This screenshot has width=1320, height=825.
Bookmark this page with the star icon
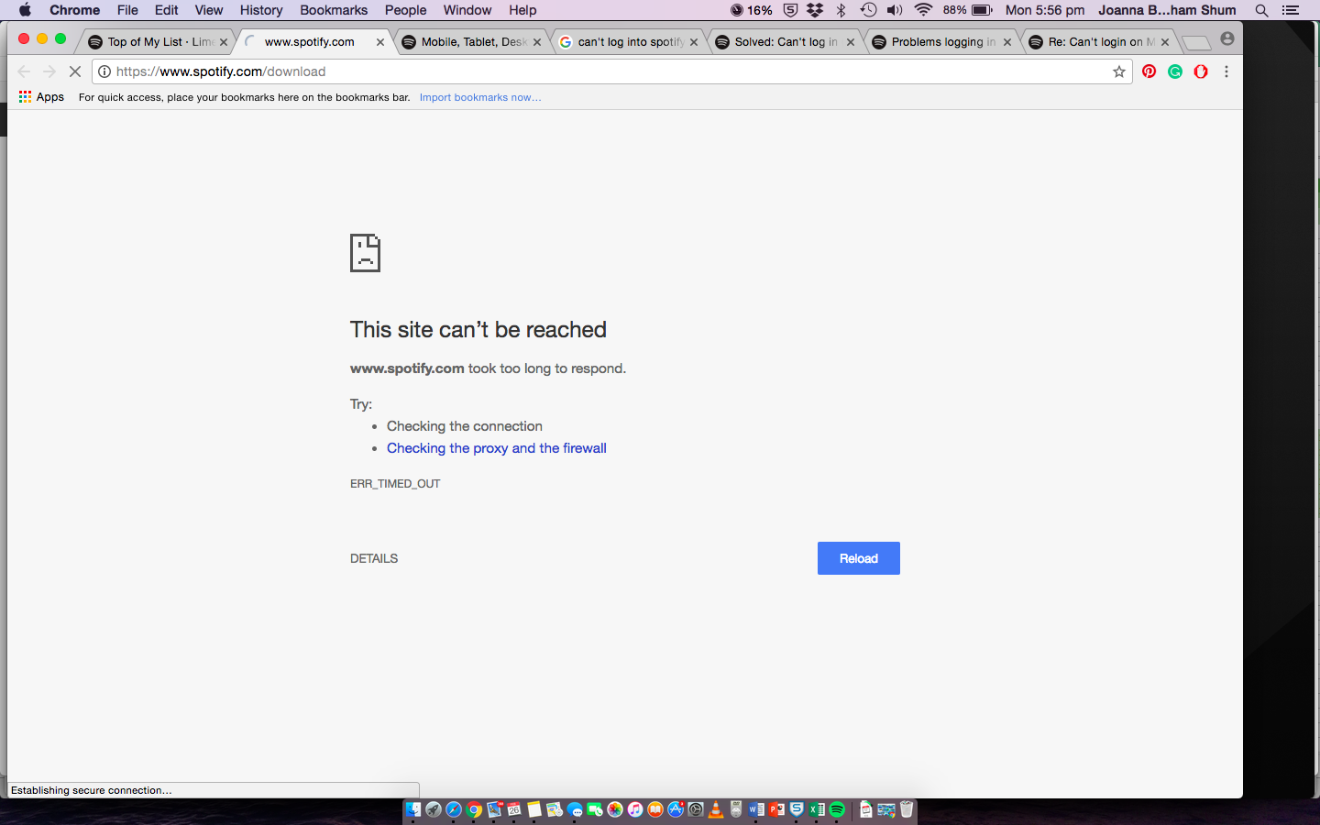tap(1119, 71)
